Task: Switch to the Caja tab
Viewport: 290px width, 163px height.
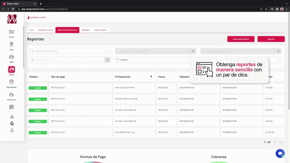Action: pyautogui.click(x=31, y=30)
